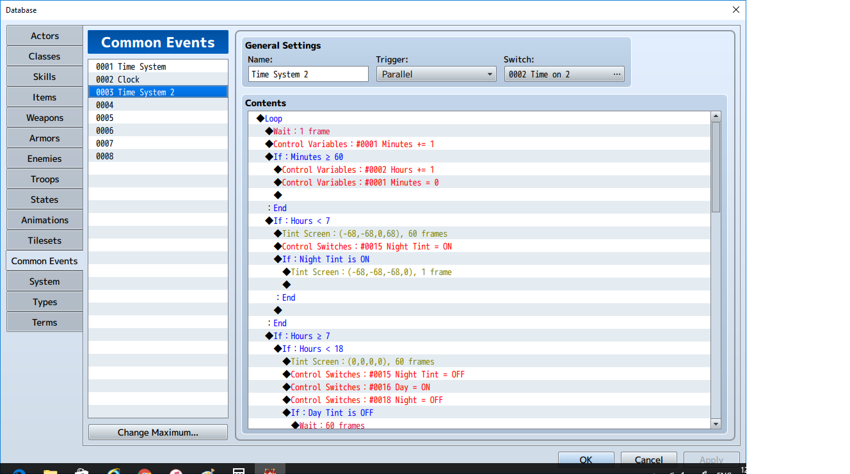Screen dimensions: 850x474
Task: Select the If : Hours < 7 line
Action: 479,221
